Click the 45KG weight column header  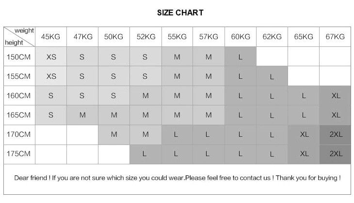[51, 37]
